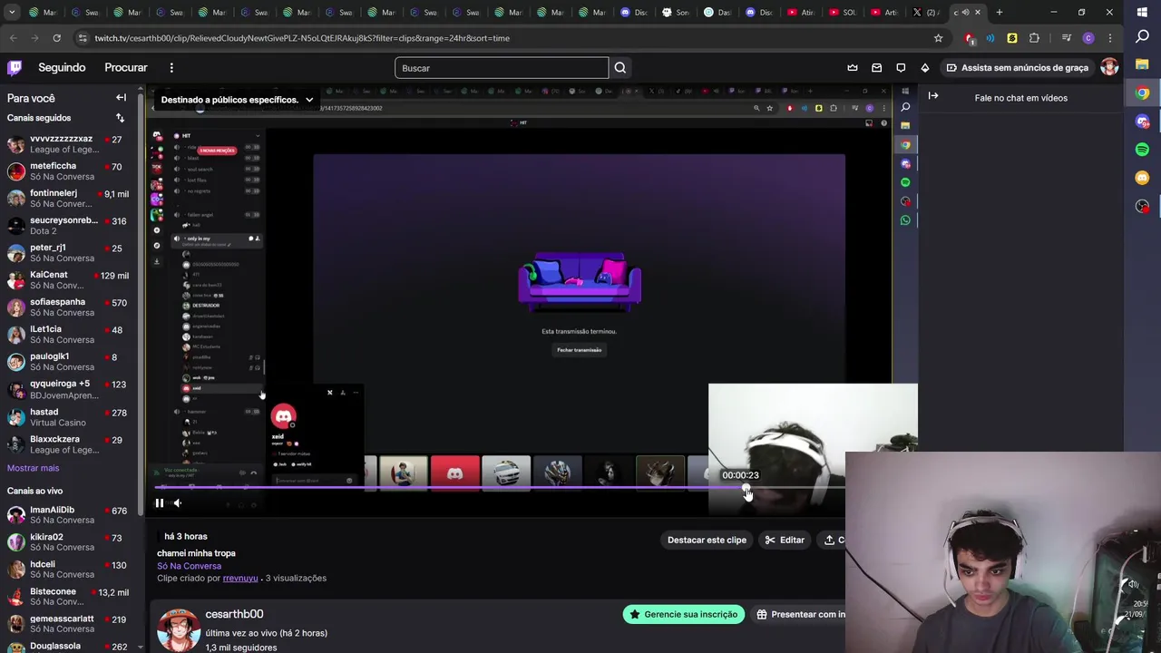Open Chrome profile C avatar
The width and height of the screenshot is (1161, 653).
[x=1088, y=38]
